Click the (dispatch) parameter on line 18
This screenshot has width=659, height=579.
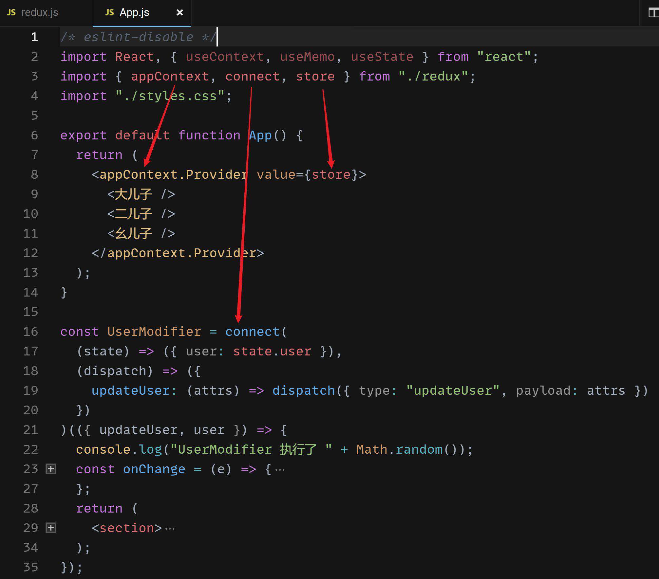coord(115,371)
